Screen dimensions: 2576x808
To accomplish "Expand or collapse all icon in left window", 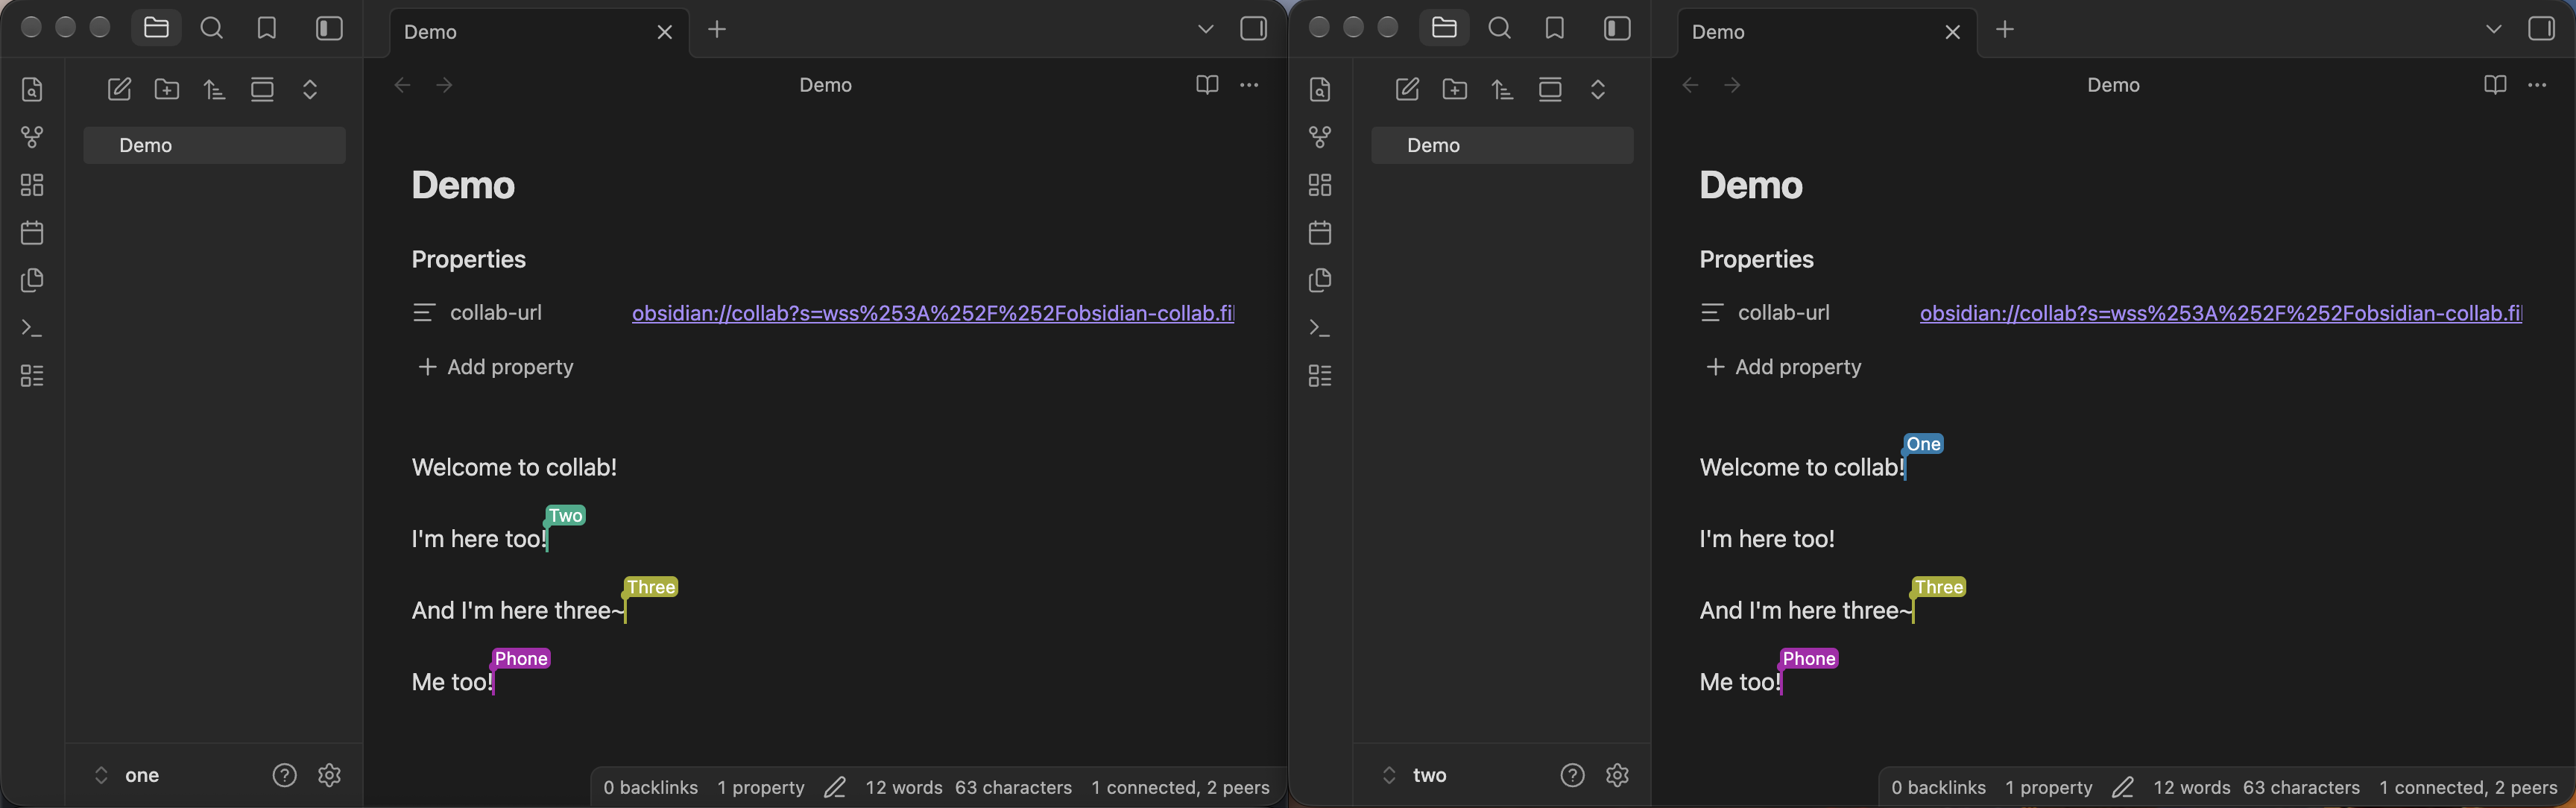I will pos(310,89).
